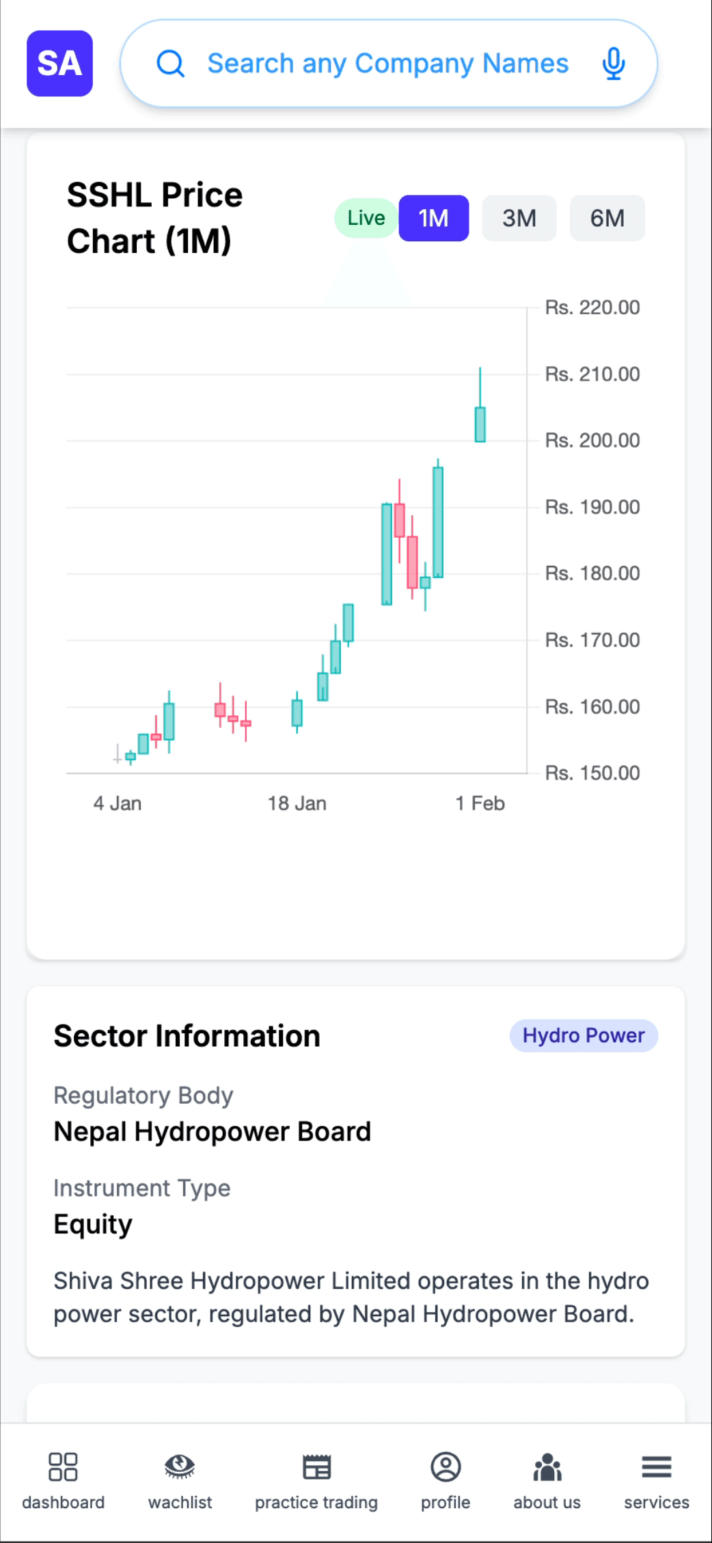Click the 18 Jan date axis label
The height and width of the screenshot is (1543, 712).
[297, 804]
